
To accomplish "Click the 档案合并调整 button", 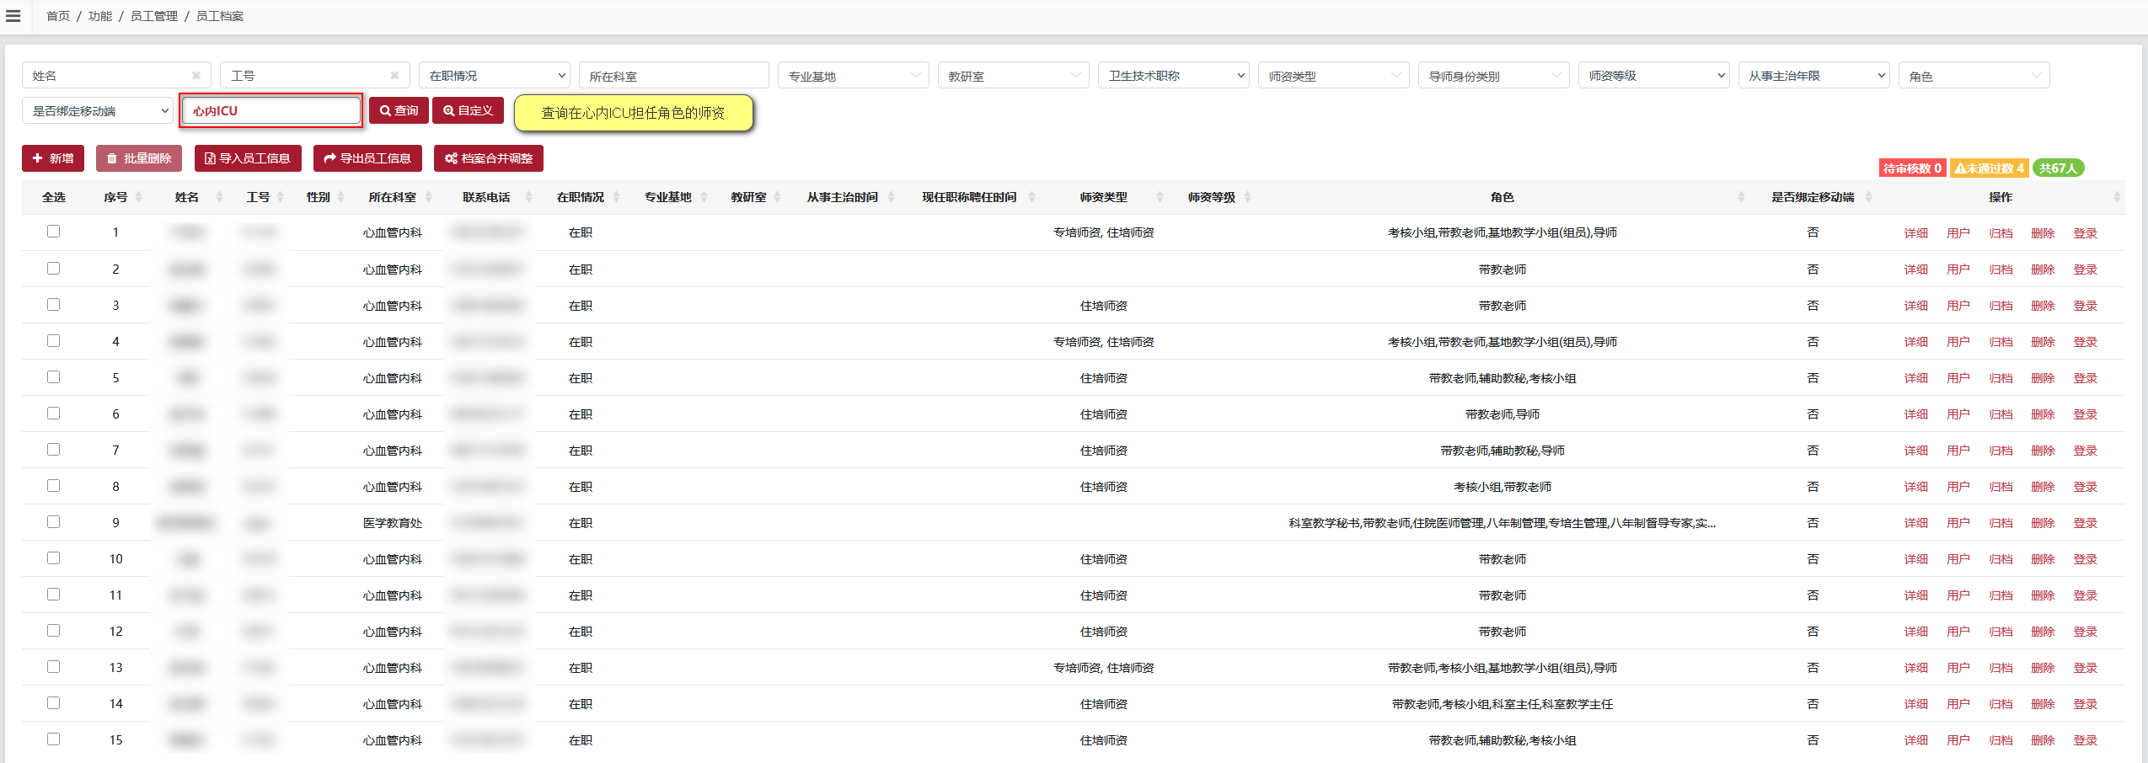I will [489, 158].
